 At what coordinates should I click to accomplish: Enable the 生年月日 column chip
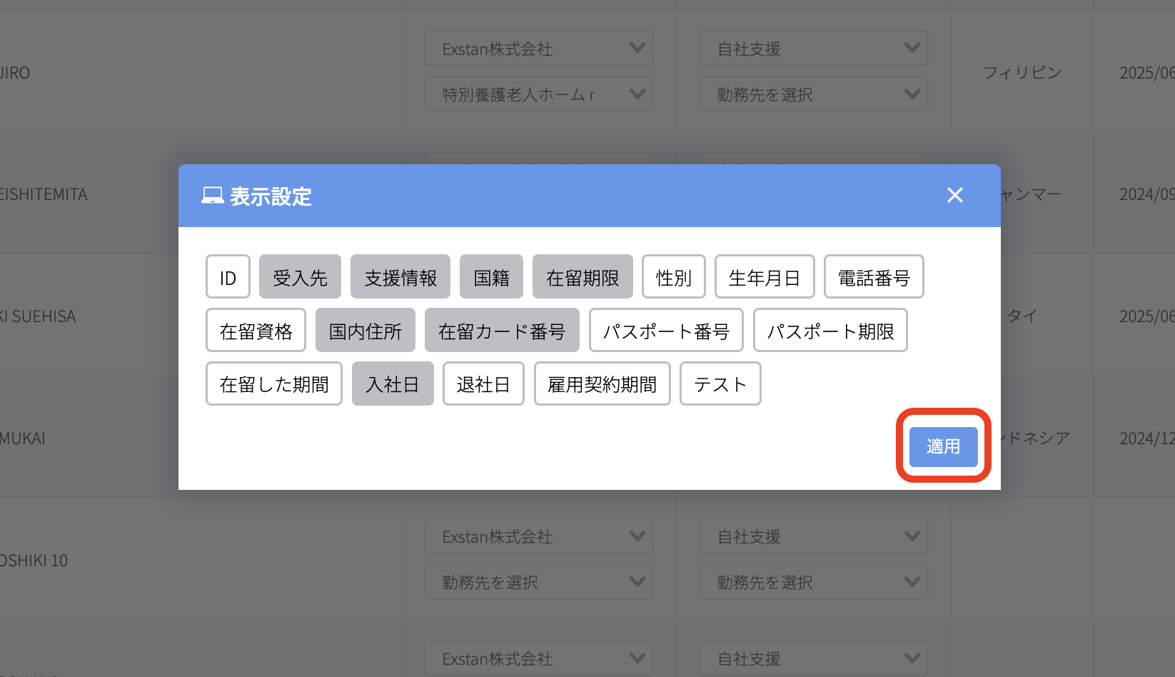tap(764, 277)
